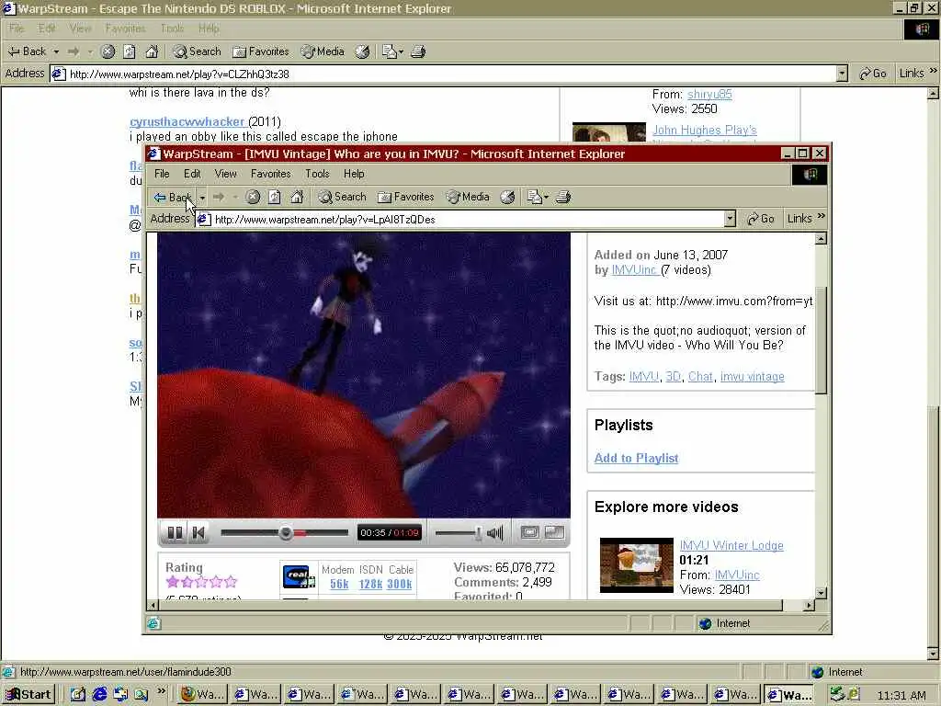Rate video five stars
The height and width of the screenshot is (706, 941).
230,581
